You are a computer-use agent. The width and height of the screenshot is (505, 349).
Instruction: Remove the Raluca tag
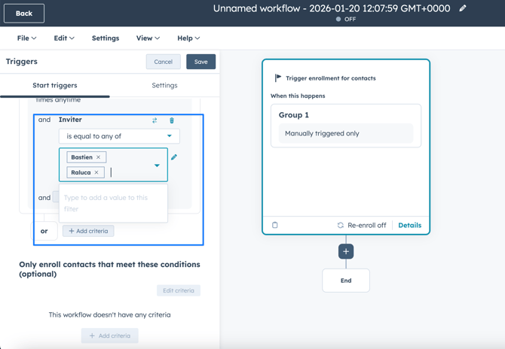96,172
